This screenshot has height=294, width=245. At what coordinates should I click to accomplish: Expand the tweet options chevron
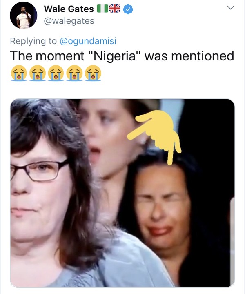pyautogui.click(x=231, y=8)
